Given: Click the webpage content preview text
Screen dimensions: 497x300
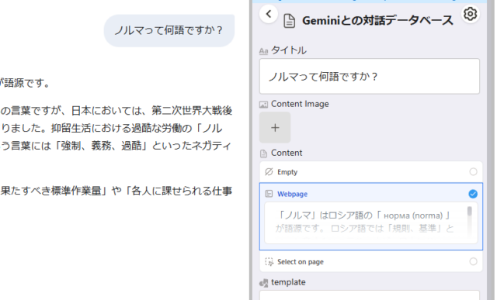Looking at the screenshot, I should point(365,222).
